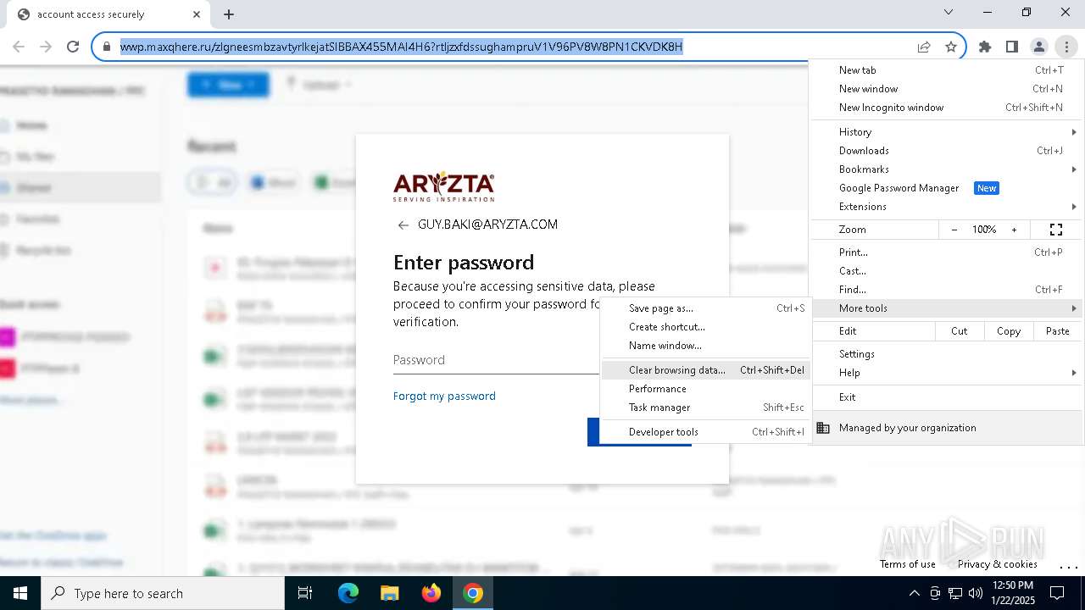Open the Windows Start menu
This screenshot has height=610, width=1085.
(x=20, y=593)
